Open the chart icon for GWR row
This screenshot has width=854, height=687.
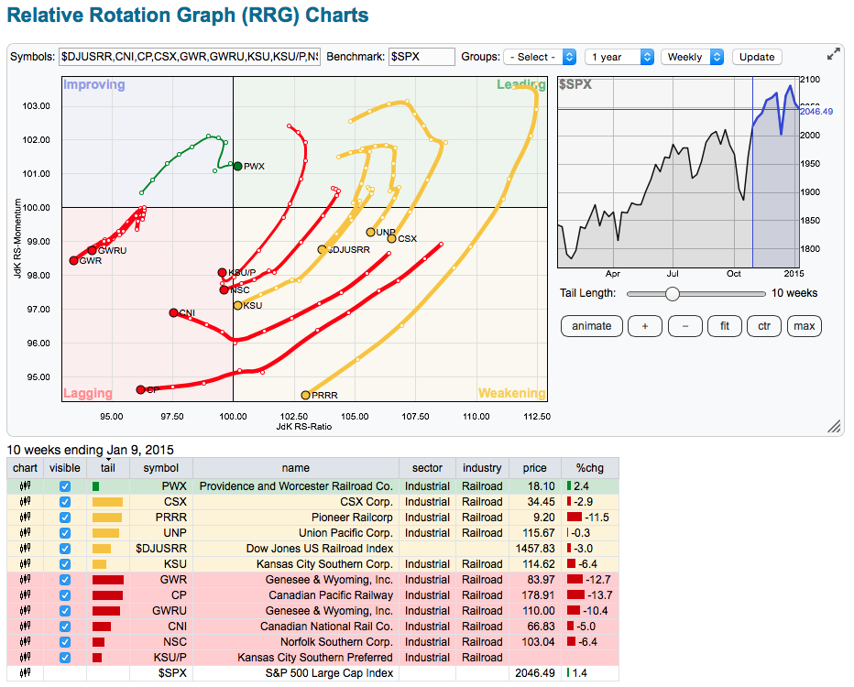[x=25, y=579]
